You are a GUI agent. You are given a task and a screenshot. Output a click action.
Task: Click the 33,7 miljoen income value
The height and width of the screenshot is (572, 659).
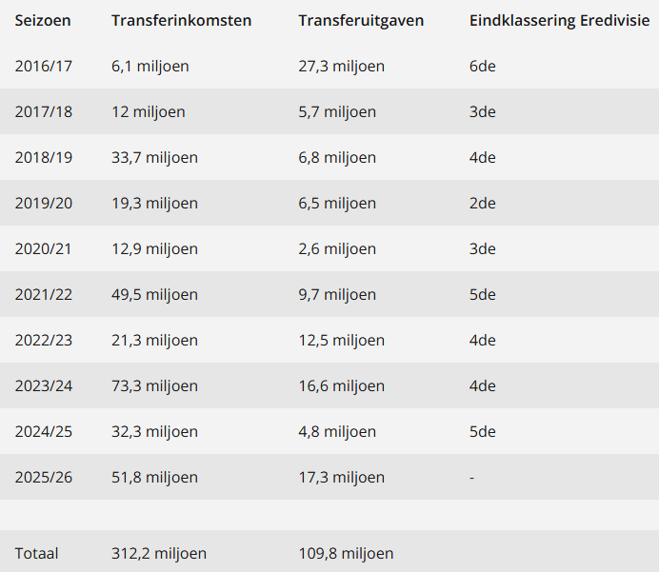click(x=154, y=158)
